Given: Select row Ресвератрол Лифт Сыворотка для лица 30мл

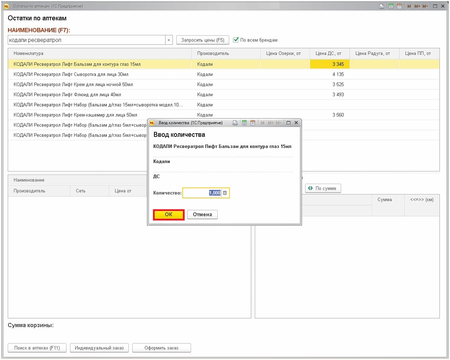Looking at the screenshot, I should (x=71, y=74).
